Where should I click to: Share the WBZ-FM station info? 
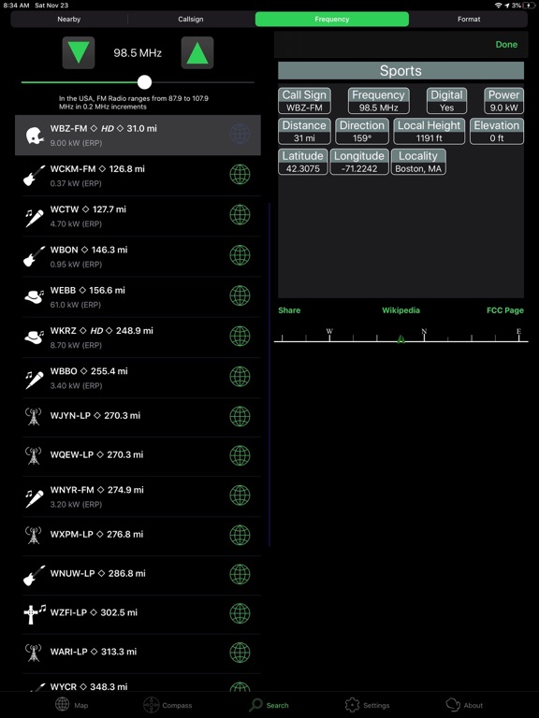pos(289,310)
